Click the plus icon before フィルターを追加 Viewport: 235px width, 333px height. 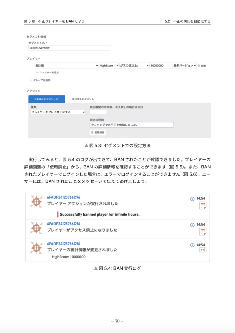(x=37, y=73)
